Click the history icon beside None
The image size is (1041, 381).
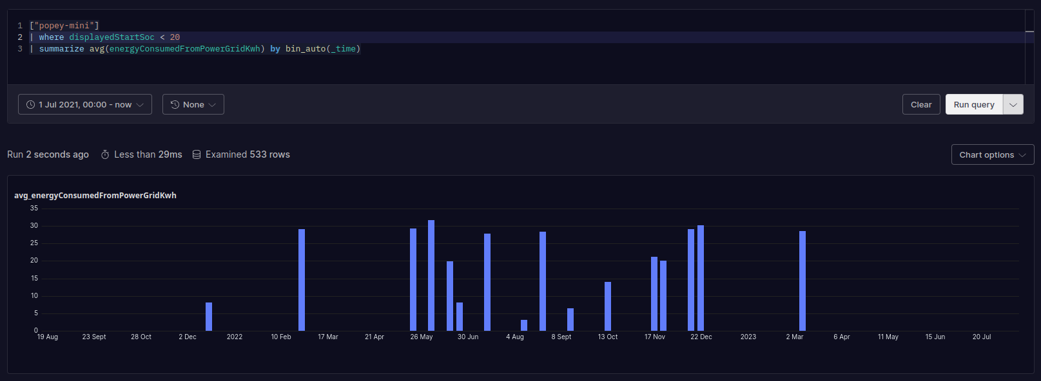pyautogui.click(x=175, y=104)
